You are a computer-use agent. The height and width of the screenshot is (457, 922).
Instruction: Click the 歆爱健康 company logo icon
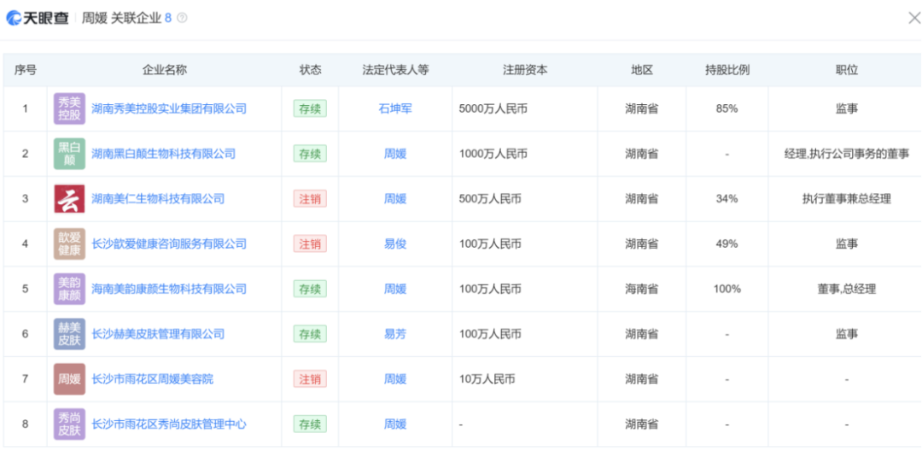pyautogui.click(x=69, y=243)
